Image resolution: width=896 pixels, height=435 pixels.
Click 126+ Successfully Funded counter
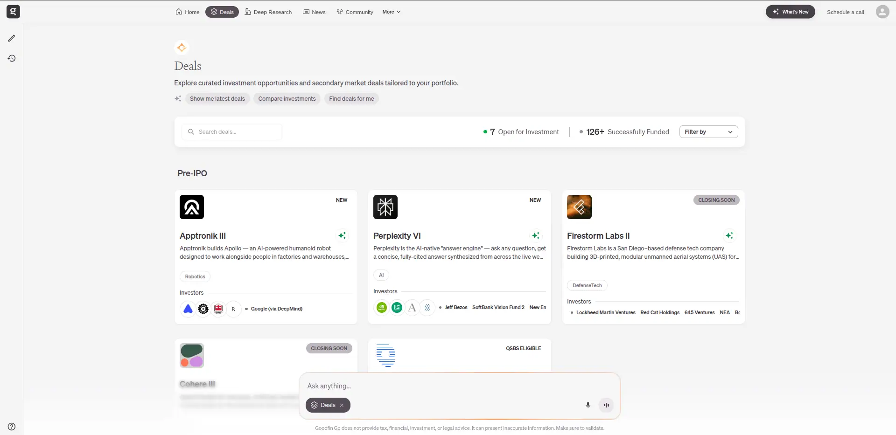tap(624, 132)
